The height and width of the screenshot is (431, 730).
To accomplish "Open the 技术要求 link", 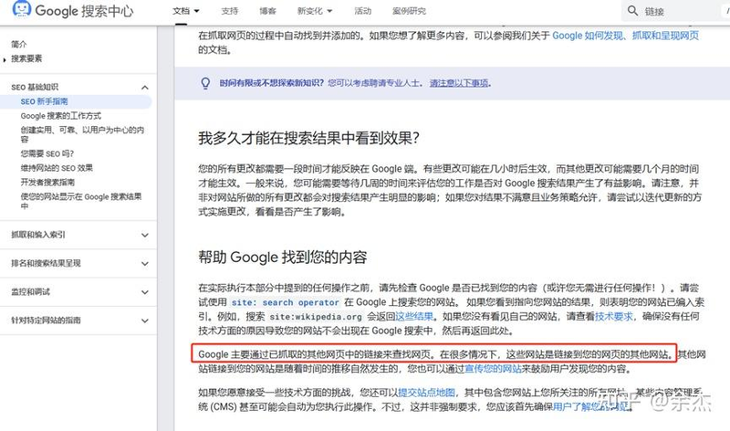I will [613, 316].
